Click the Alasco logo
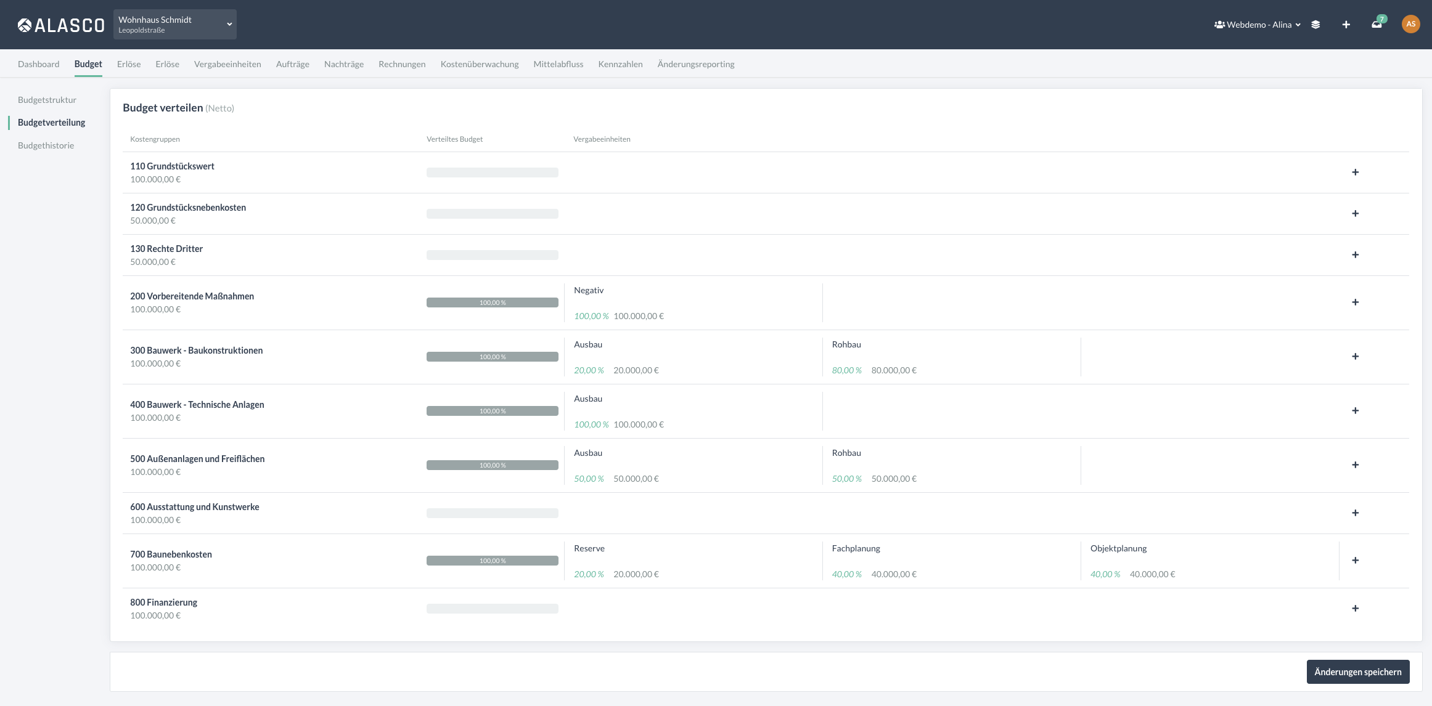The image size is (1432, 706). coord(61,25)
